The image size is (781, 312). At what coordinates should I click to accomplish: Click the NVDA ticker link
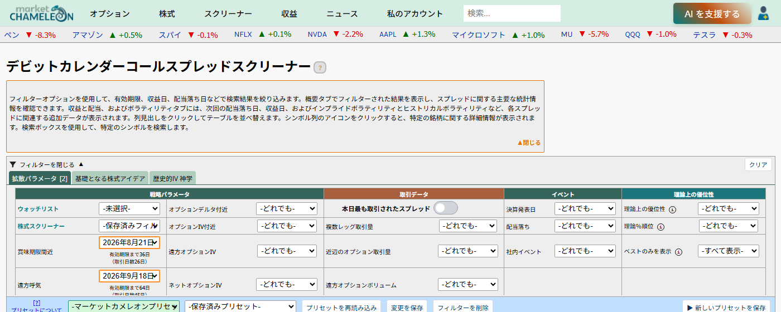(317, 35)
